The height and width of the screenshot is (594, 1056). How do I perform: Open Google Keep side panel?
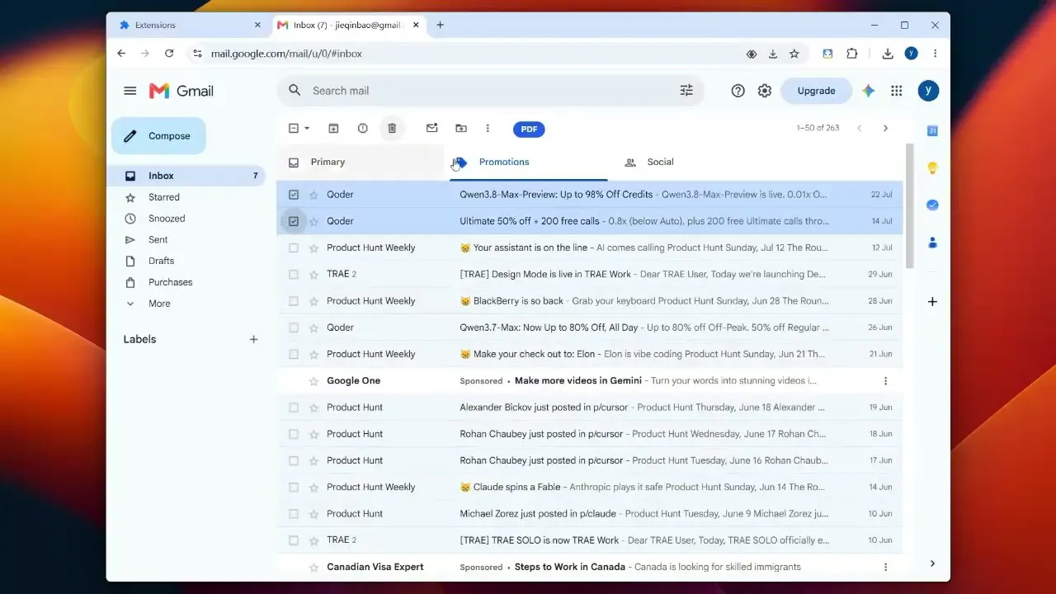pyautogui.click(x=932, y=168)
